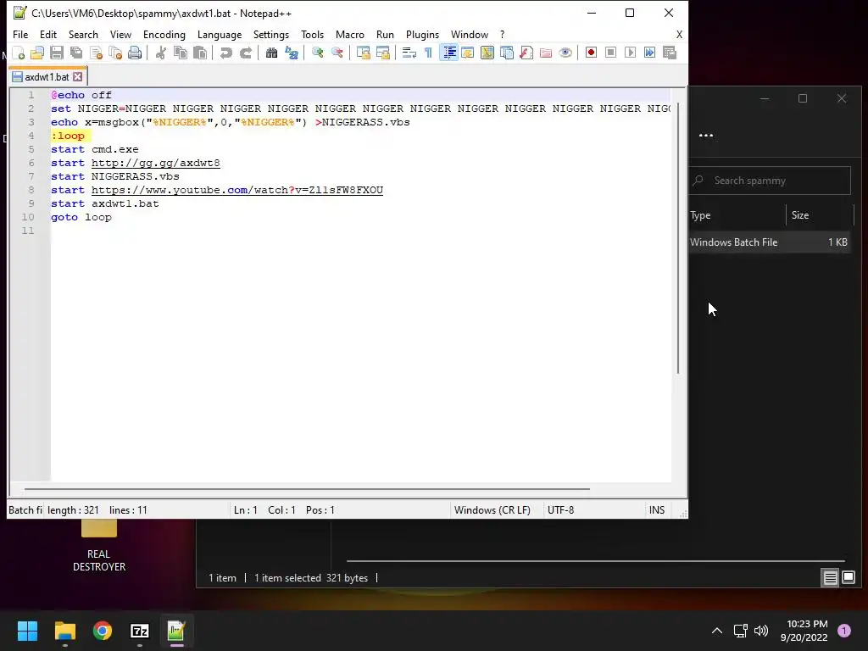
Task: Toggle synchronized horizontal scrolling
Action: tap(382, 53)
